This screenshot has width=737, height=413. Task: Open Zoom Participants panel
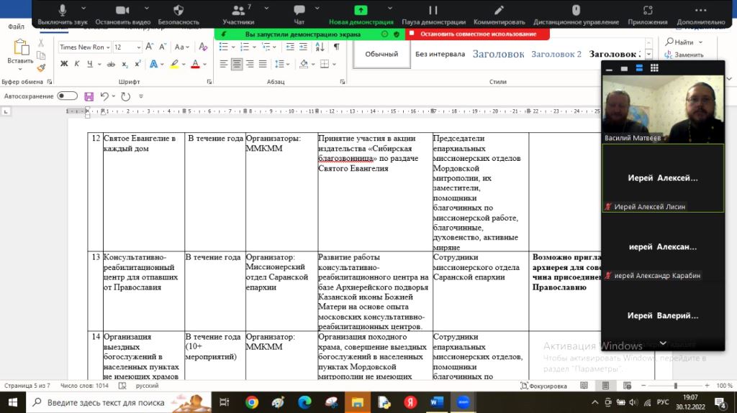238,14
